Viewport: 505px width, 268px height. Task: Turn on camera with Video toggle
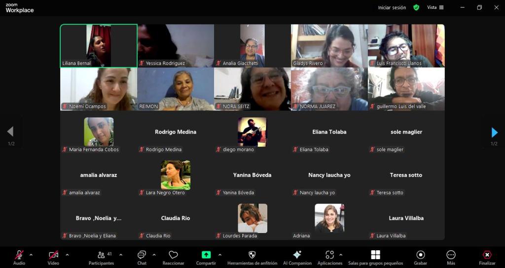click(53, 255)
